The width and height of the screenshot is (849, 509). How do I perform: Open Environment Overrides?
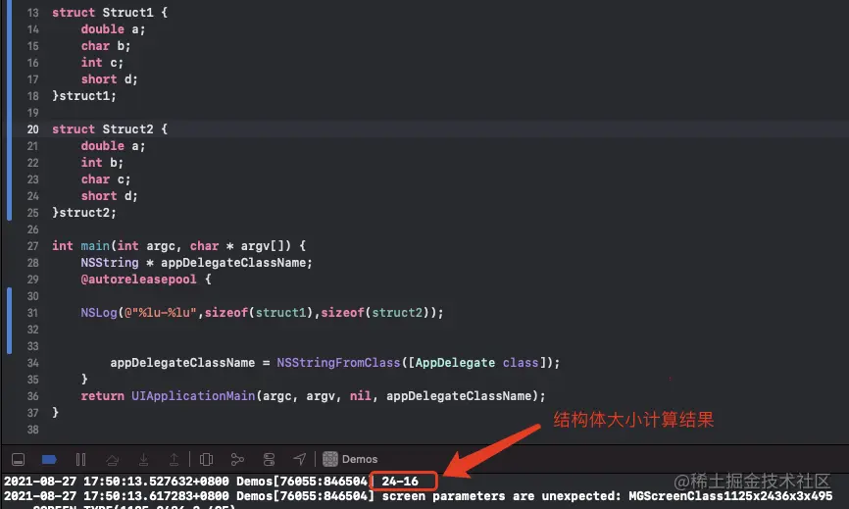[269, 460]
